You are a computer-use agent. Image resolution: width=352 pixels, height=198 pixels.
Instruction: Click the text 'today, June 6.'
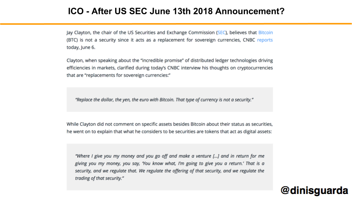(x=81, y=47)
